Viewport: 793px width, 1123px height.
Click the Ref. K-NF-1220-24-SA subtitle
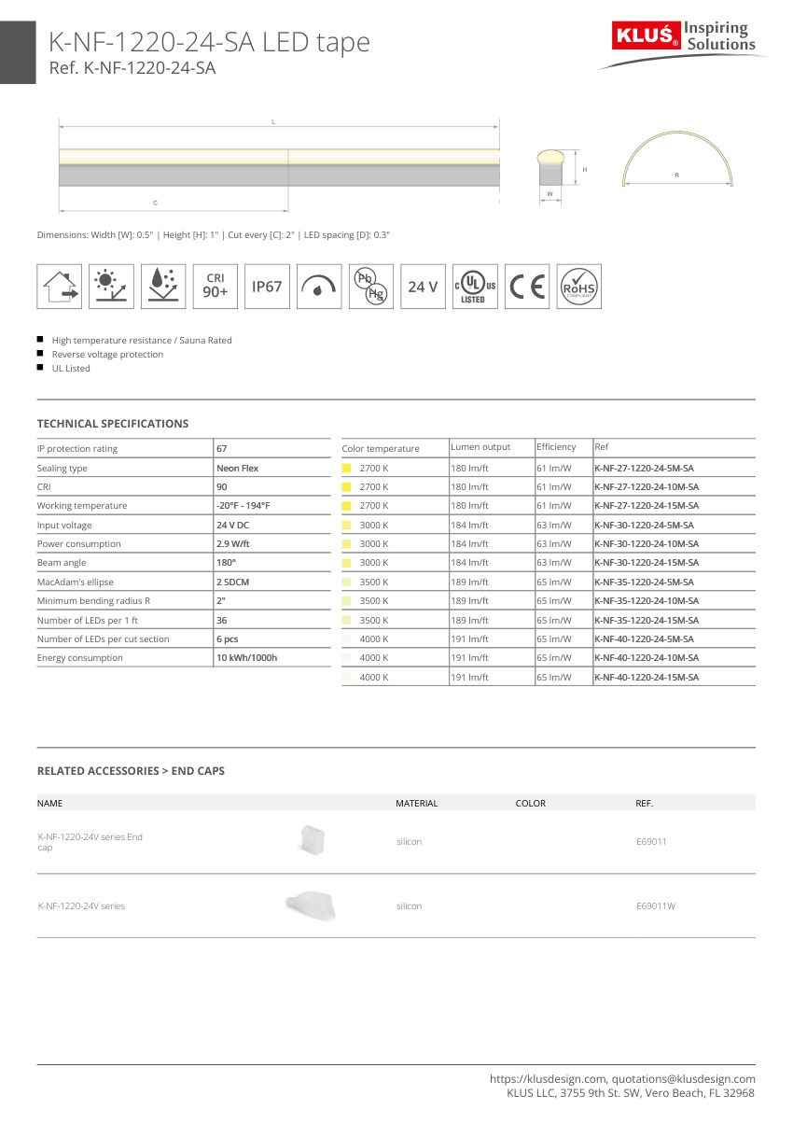[132, 68]
